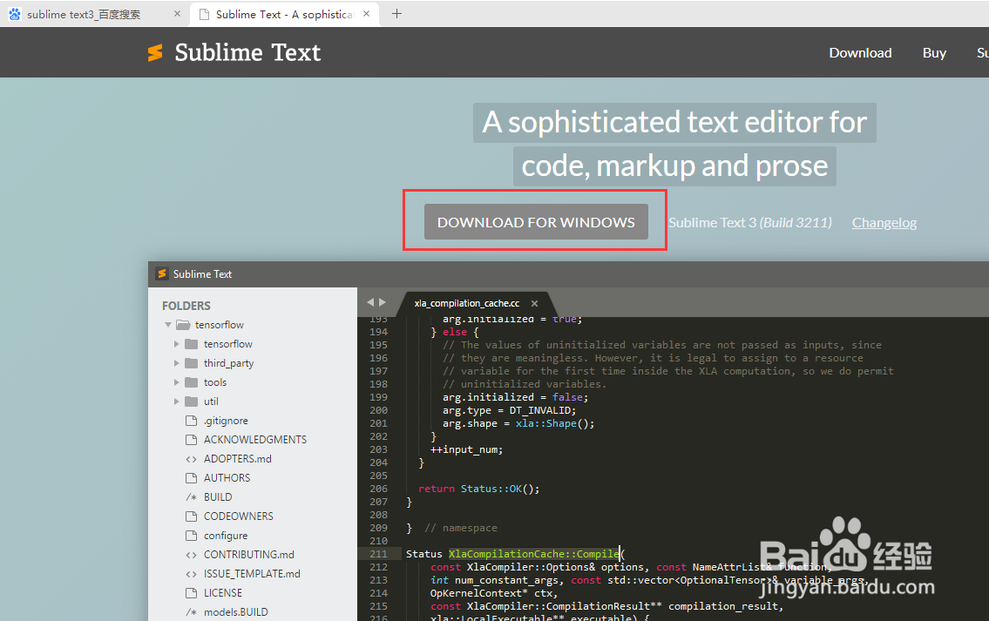Click the folder icon beside util

[191, 401]
